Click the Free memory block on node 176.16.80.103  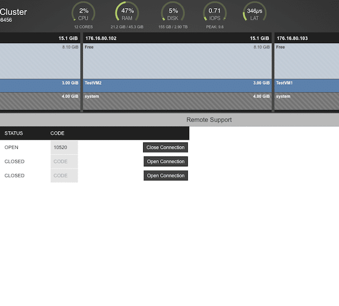click(307, 61)
